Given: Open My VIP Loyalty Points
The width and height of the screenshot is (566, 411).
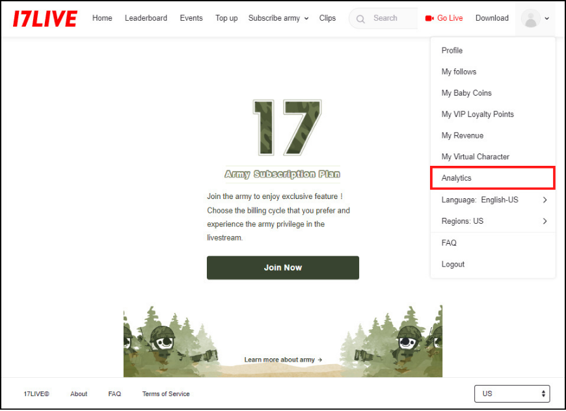Looking at the screenshot, I should [478, 114].
